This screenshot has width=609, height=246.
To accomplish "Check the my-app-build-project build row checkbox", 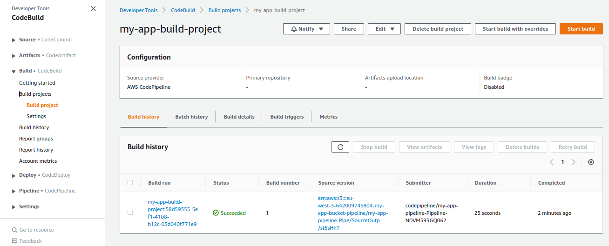I will (x=130, y=213).
